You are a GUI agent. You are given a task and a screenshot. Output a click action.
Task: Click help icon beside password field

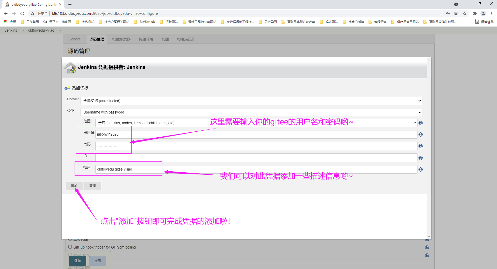click(x=420, y=146)
